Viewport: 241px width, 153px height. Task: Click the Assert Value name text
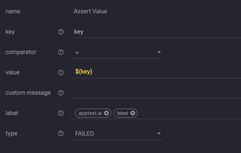tap(90, 11)
